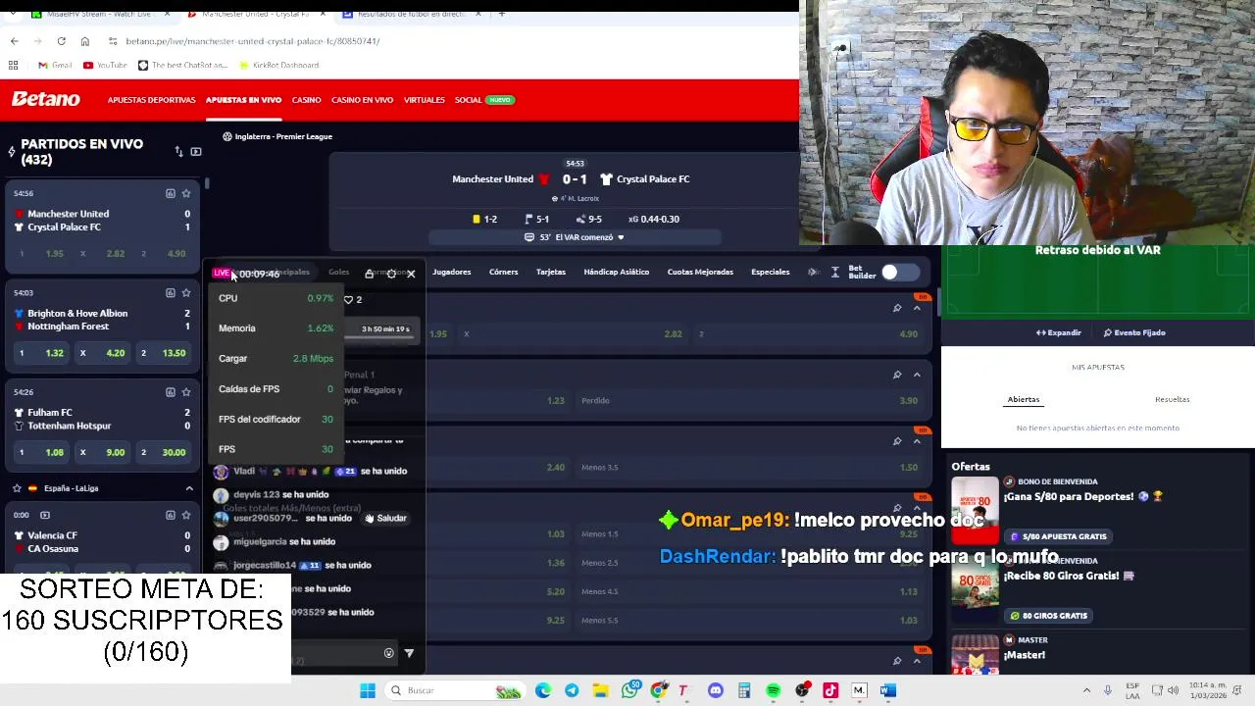Click video icon on Valencia CF card

point(44,515)
